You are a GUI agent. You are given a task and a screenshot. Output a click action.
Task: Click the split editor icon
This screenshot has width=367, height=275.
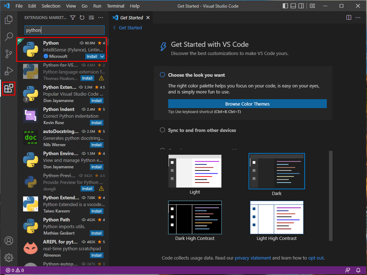pos(349,17)
